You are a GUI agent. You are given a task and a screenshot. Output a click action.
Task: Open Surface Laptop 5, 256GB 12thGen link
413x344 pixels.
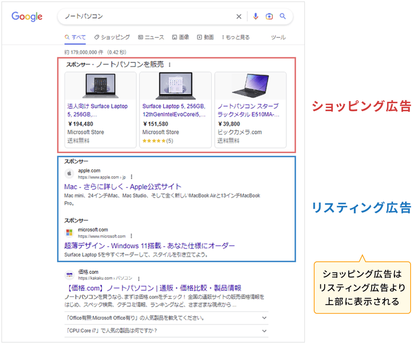pyautogui.click(x=174, y=110)
